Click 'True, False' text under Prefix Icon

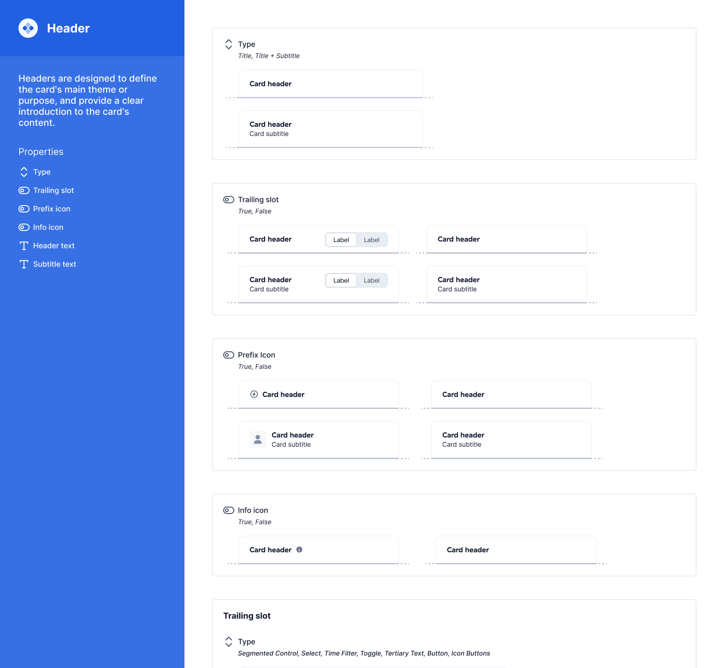pyautogui.click(x=255, y=367)
